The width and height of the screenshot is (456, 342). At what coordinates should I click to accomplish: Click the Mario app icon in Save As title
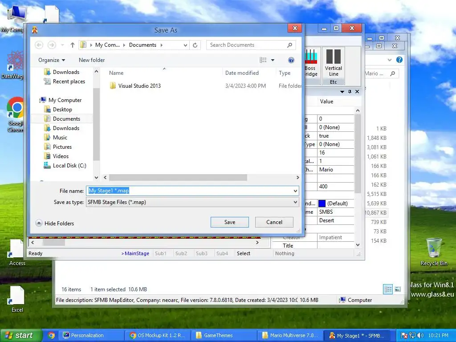35,30
